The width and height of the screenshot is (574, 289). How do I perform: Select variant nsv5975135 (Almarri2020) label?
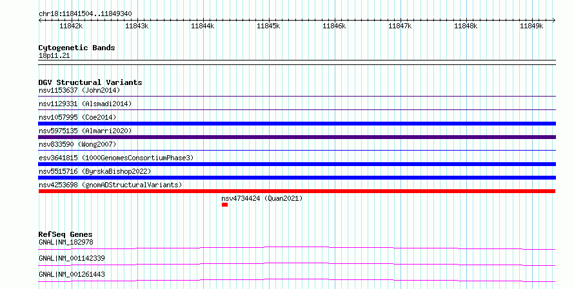coord(85,131)
